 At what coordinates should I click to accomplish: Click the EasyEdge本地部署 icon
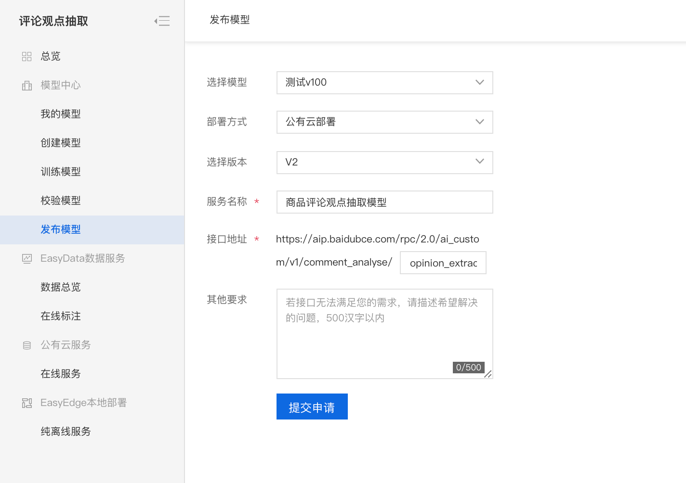tap(27, 403)
